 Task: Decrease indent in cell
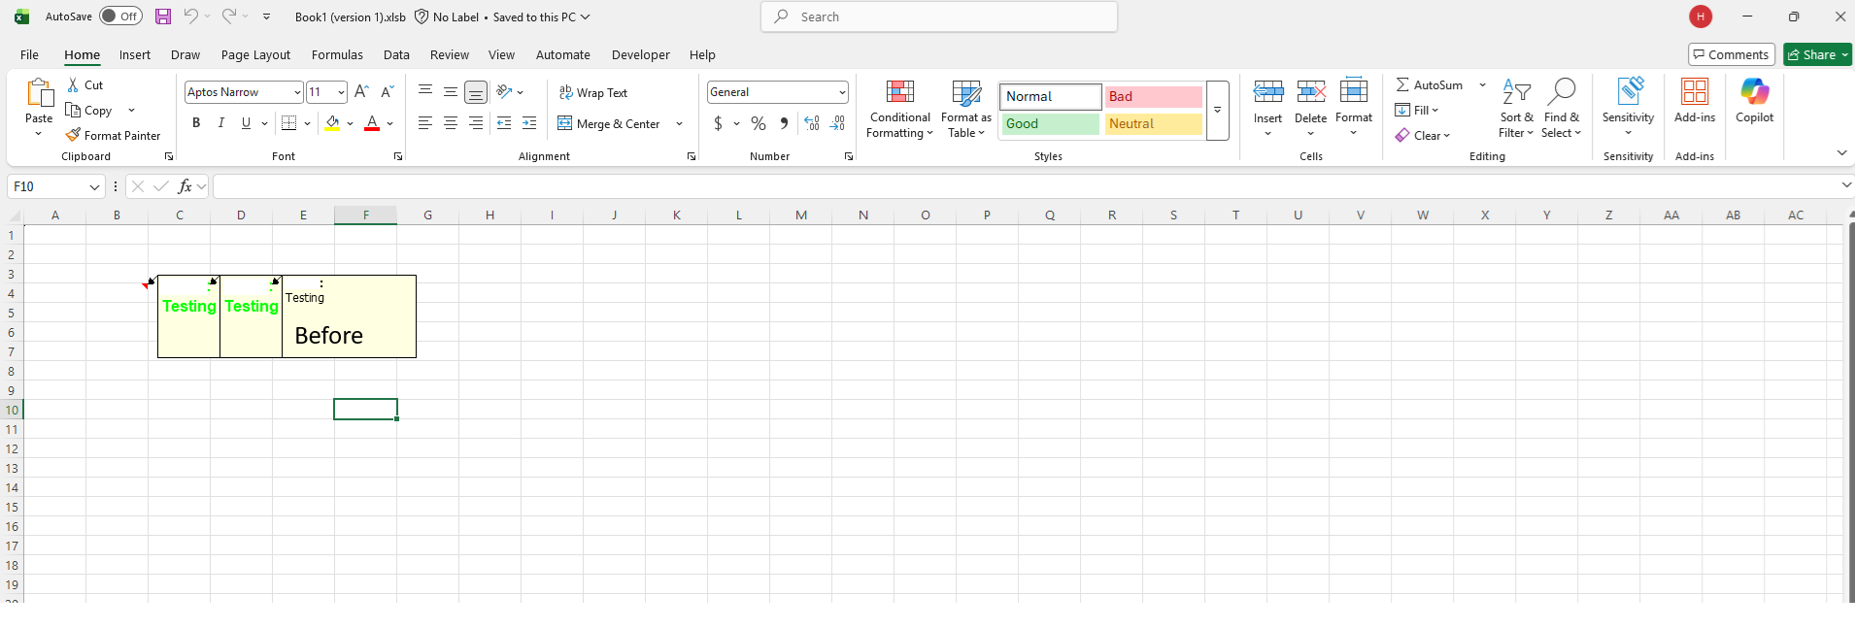click(504, 123)
